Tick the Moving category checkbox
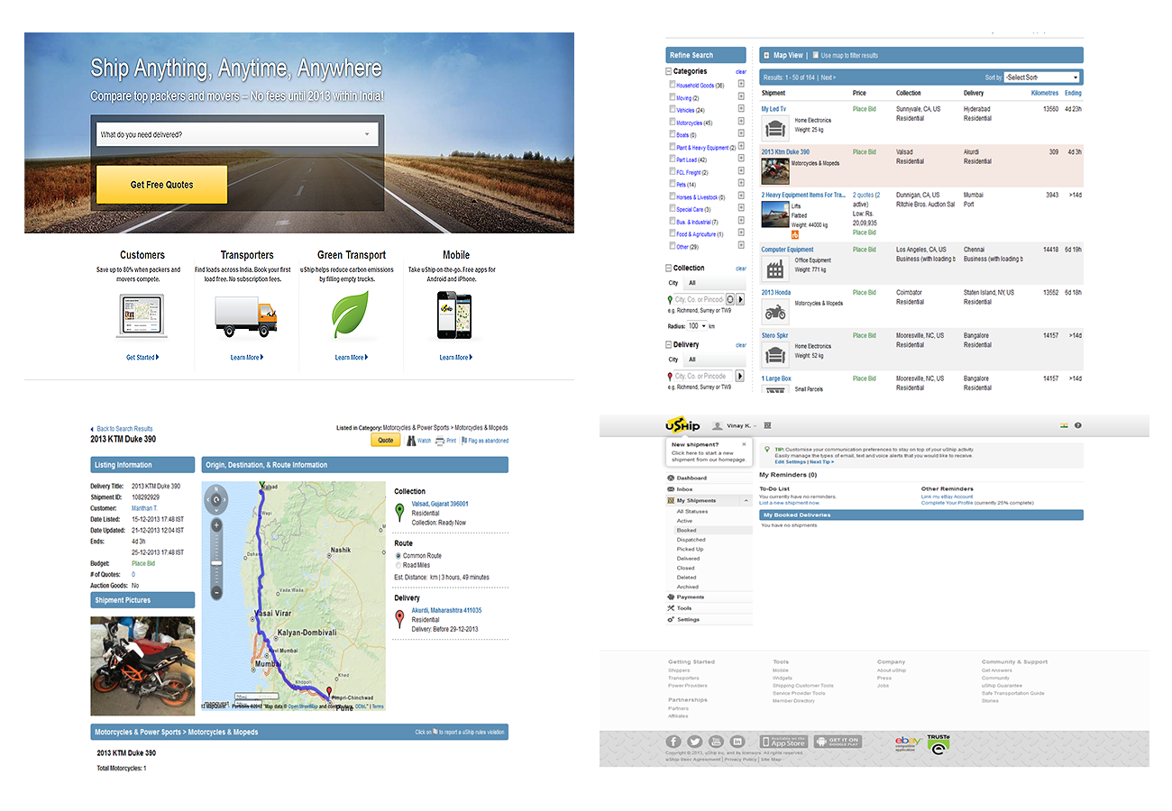Screen dimensions: 1172x811 (x=673, y=97)
